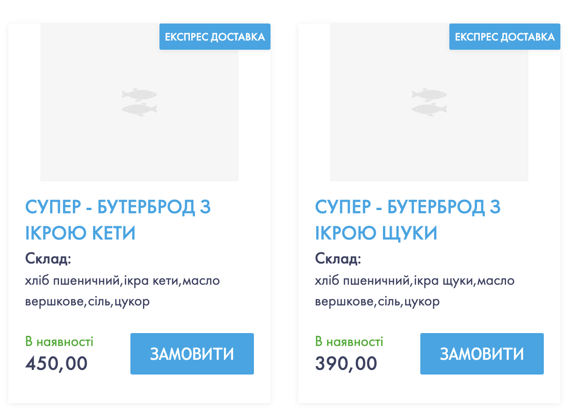Click the Склад label on the Кети card
The height and width of the screenshot is (410, 577).
click(x=48, y=259)
